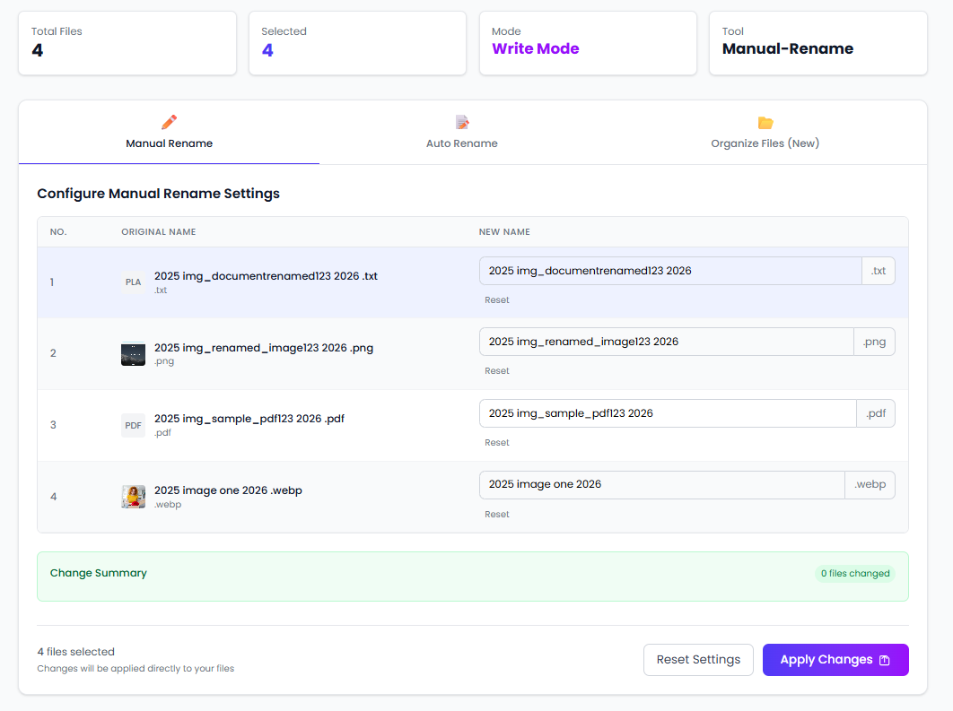The height and width of the screenshot is (711, 953).
Task: Click the .png extension badge in row 2
Action: coord(874,341)
